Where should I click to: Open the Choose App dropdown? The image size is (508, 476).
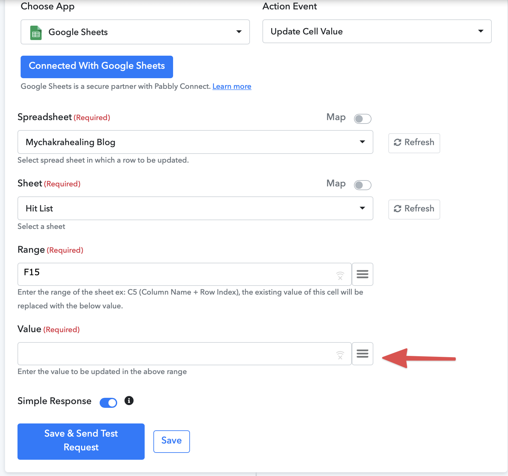(135, 32)
